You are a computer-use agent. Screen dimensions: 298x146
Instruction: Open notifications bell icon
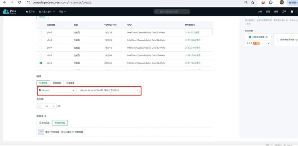[292, 12]
